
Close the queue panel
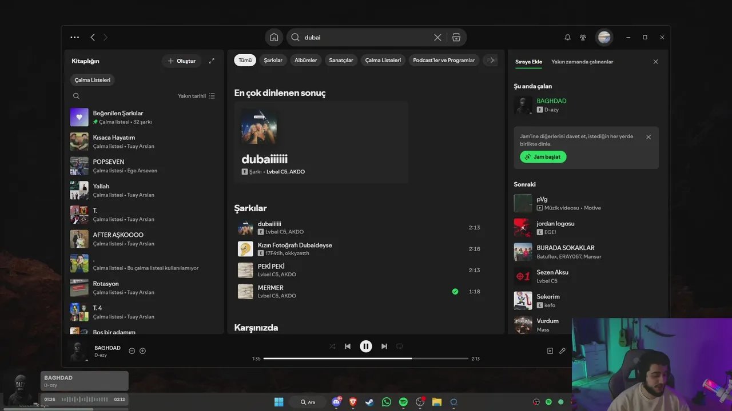(x=655, y=62)
